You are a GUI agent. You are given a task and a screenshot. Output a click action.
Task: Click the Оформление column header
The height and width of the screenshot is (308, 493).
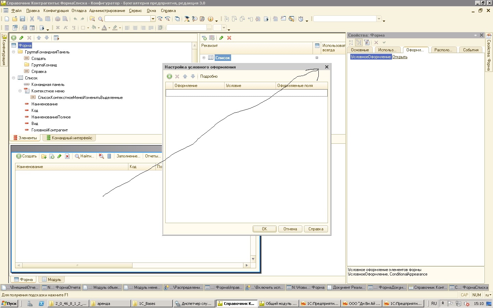[x=198, y=86]
